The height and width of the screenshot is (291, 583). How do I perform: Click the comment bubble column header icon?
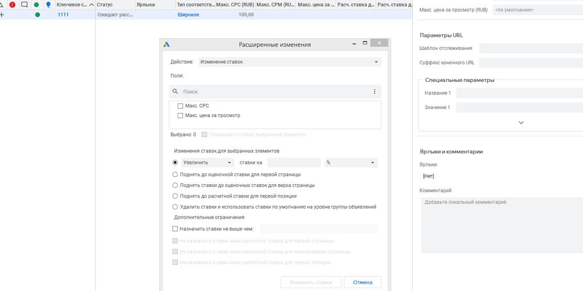click(x=24, y=5)
